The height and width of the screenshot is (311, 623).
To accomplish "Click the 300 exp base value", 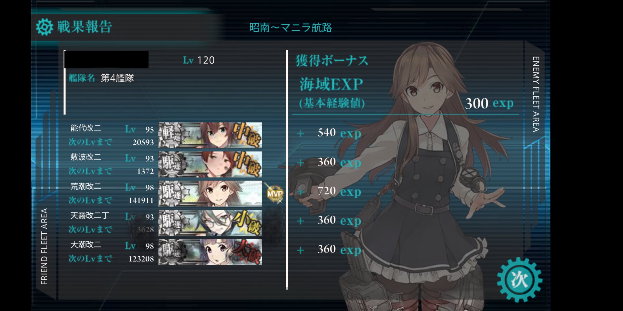I will (489, 103).
